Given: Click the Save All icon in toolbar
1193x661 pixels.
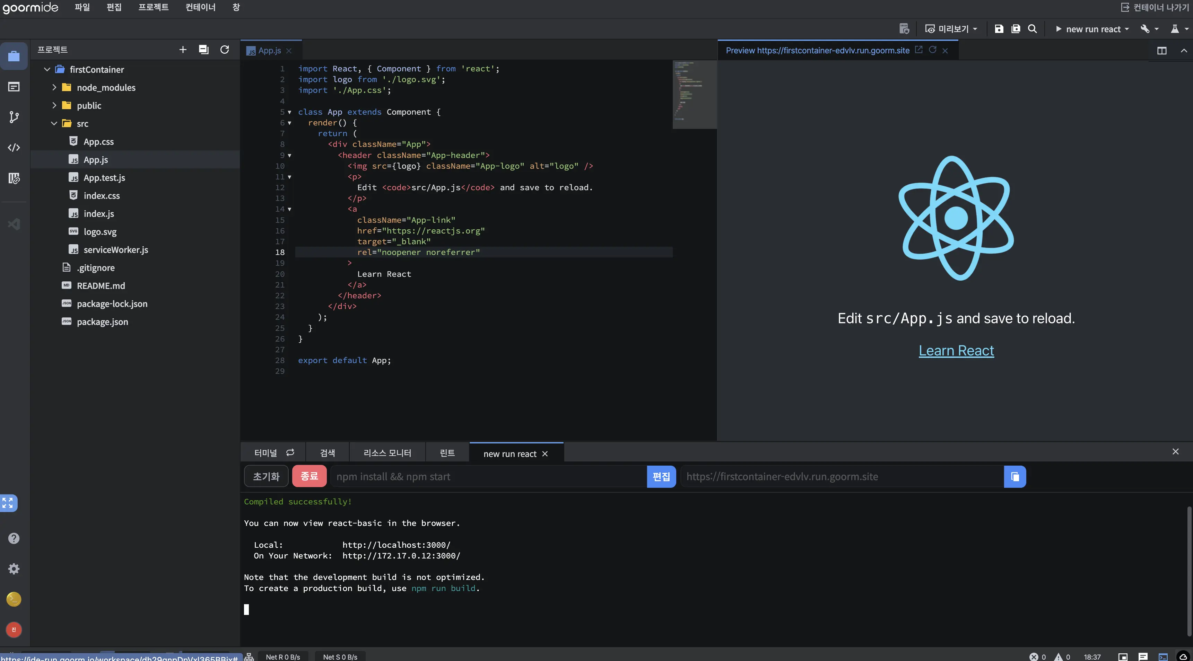Looking at the screenshot, I should [1016, 29].
